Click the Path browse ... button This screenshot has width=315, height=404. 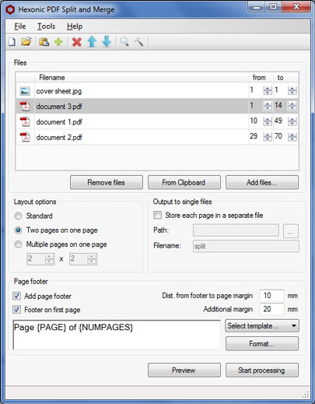tap(291, 231)
